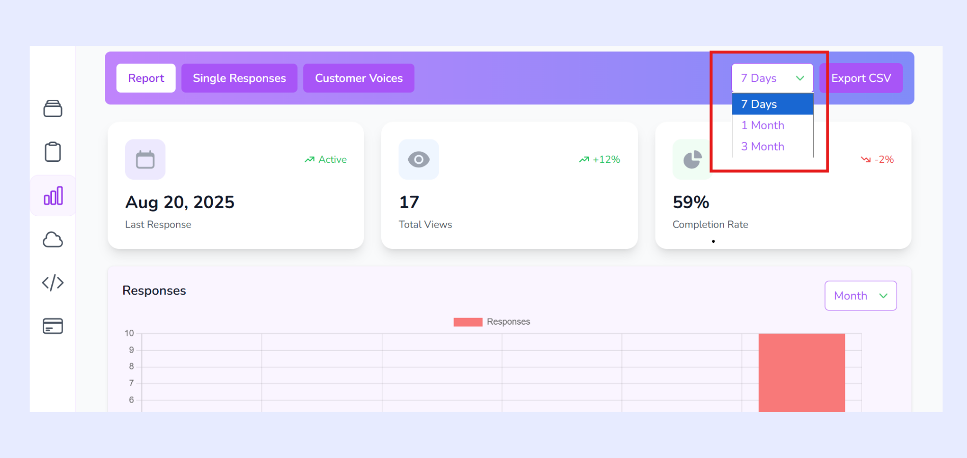Viewport: 967px width, 458px height.
Task: Click the pie chart icon on Completion Rate card
Action: [692, 159]
